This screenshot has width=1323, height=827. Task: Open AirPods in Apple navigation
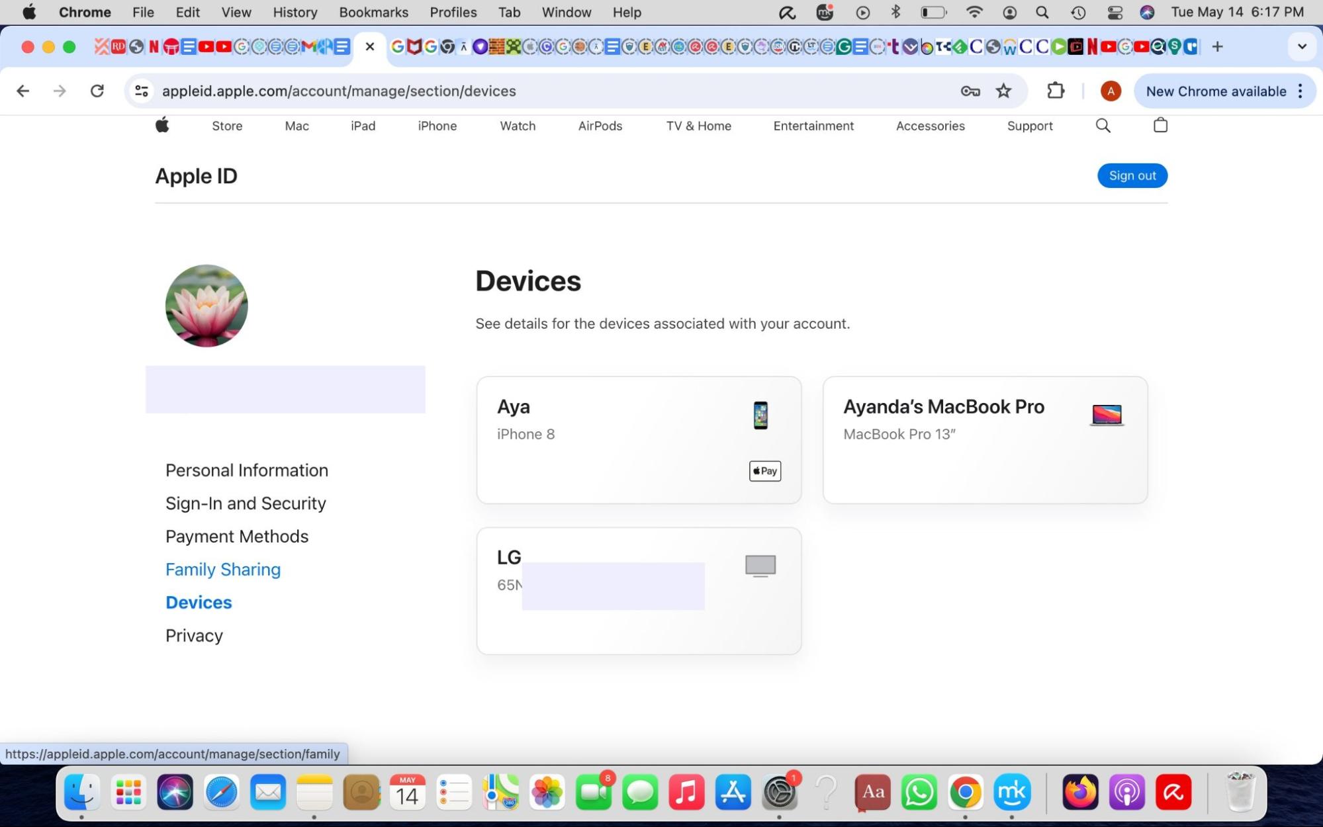coord(600,126)
